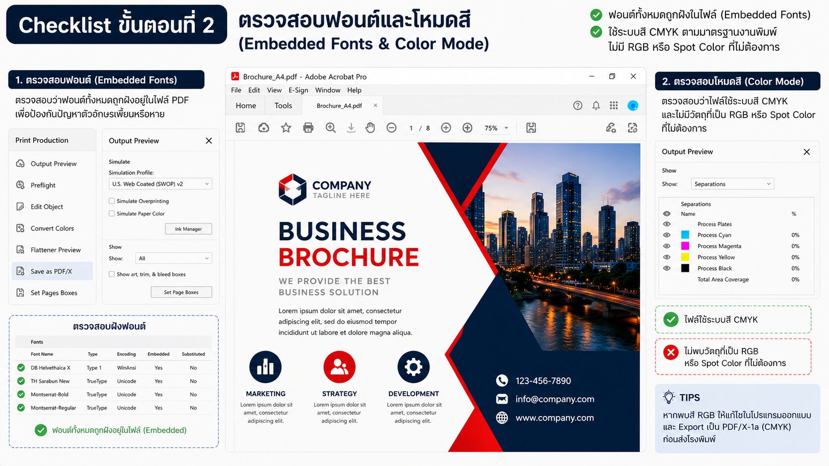This screenshot has width=829, height=466.
Task: Open Set Pages Boxes tool
Action: (x=53, y=293)
